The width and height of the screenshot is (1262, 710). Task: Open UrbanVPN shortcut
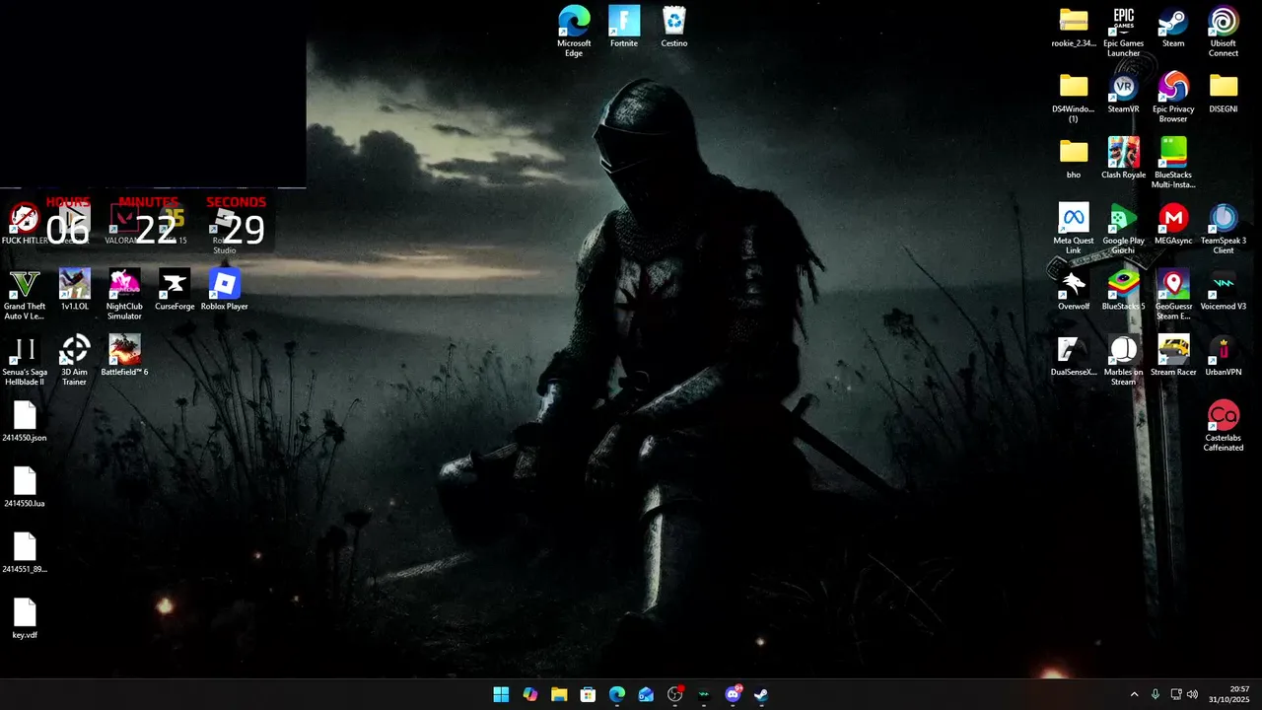[1224, 357]
